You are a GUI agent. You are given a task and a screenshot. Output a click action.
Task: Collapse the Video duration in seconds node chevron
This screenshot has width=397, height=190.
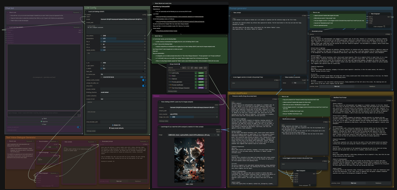click(x=283, y=77)
